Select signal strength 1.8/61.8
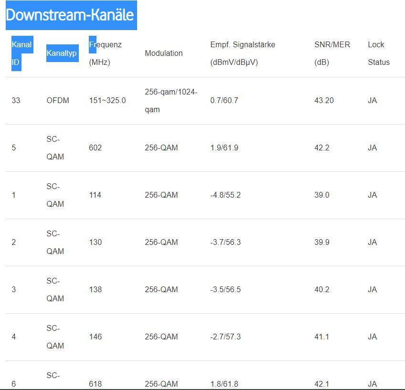The height and width of the screenshot is (390, 405). (x=224, y=384)
